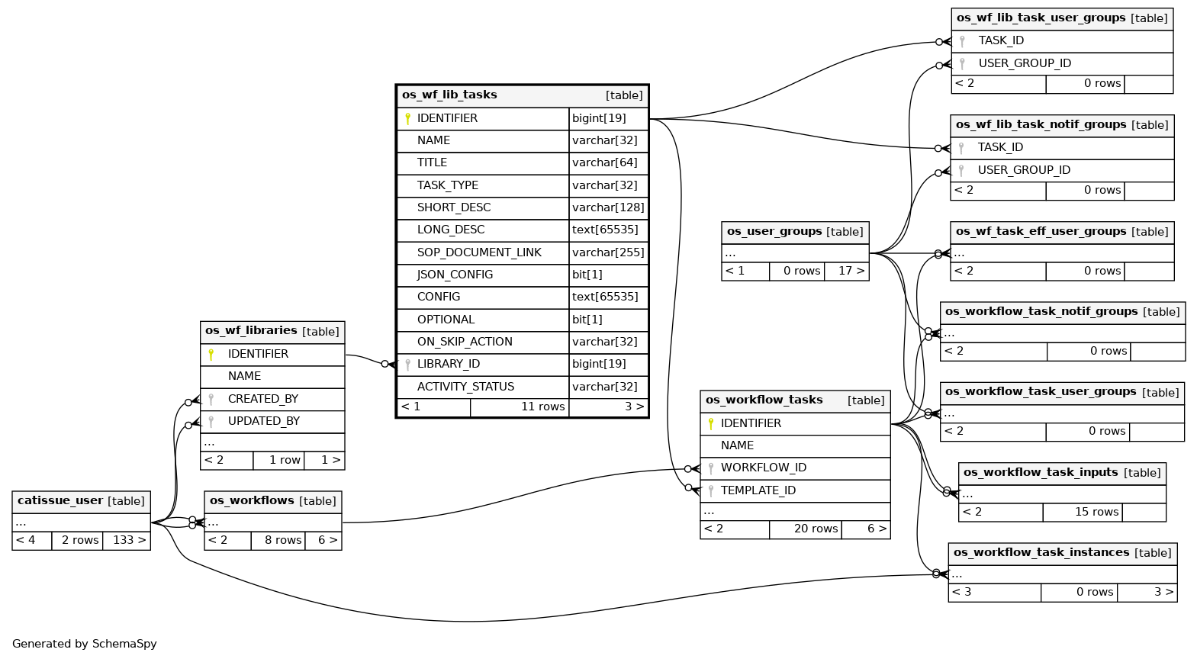The width and height of the screenshot is (1197, 659).
Task: Click the yellow primary key icon beside IDENTIFIER in os_wf_lib_tasks
Action: click(407, 118)
